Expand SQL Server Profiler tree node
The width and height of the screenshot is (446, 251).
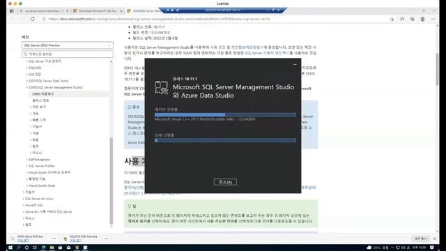pos(41,166)
